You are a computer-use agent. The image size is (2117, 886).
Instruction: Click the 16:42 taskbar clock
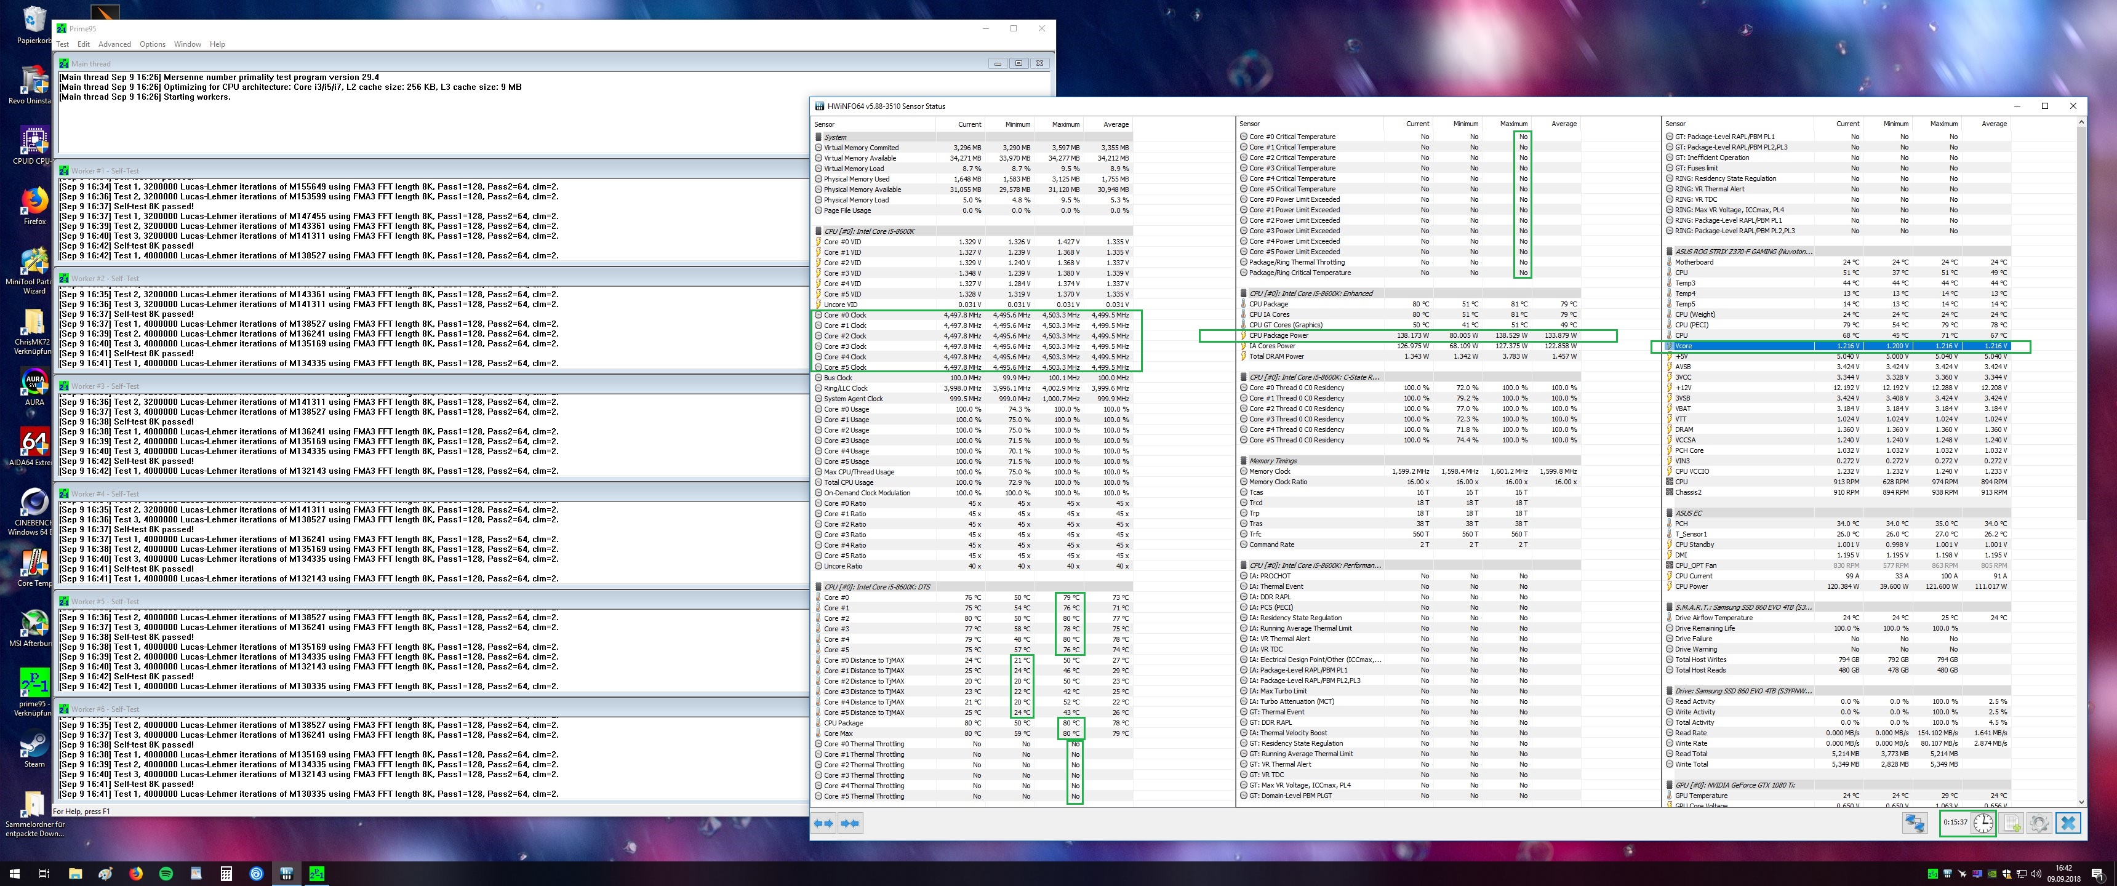coord(2063,868)
